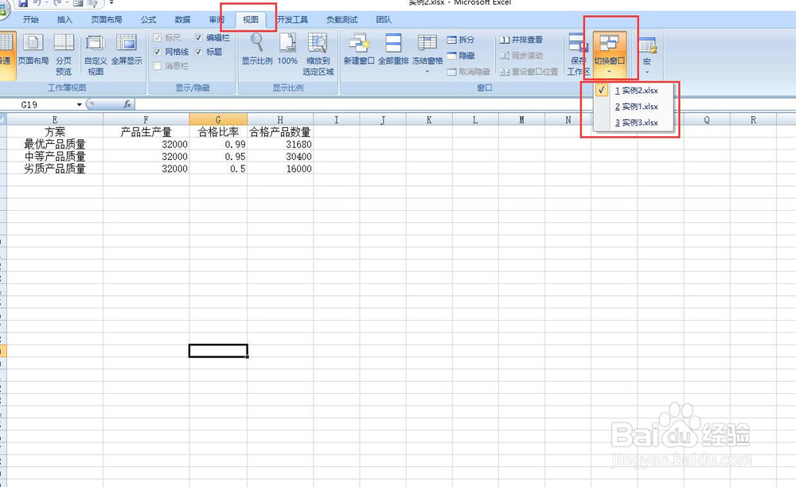Open the Data tab
The width and height of the screenshot is (796, 487).
coord(182,20)
